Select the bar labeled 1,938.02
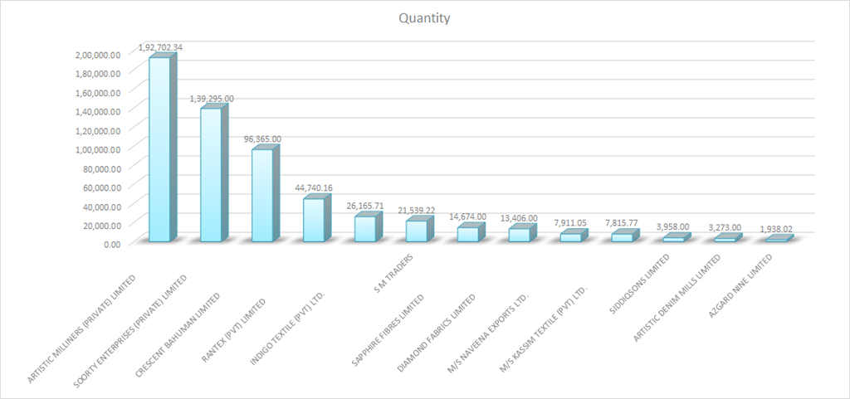This screenshot has width=850, height=399. pos(780,238)
